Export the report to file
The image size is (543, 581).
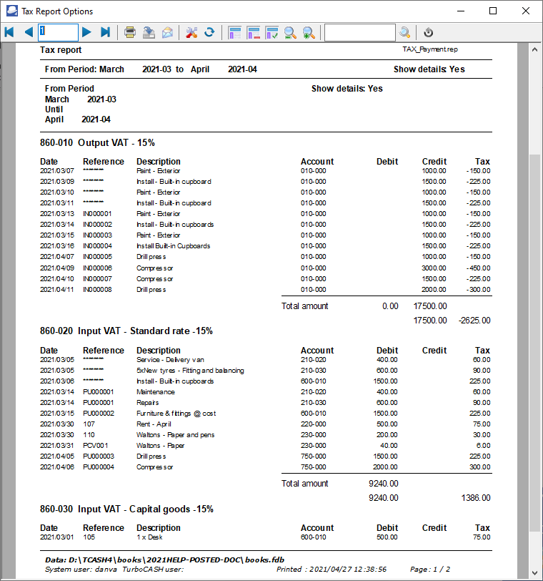coord(149,32)
